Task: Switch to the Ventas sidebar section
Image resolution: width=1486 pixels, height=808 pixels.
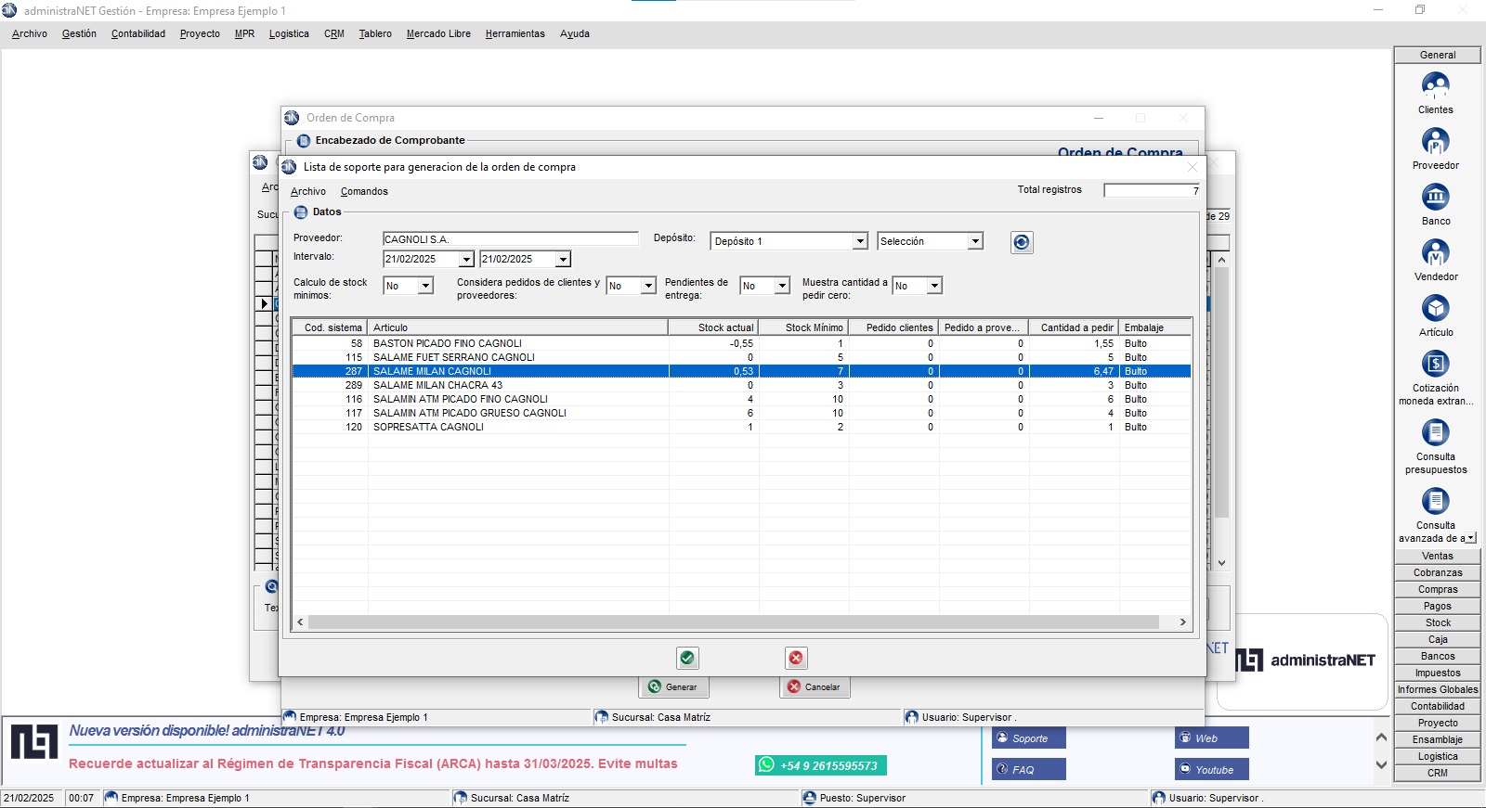Action: (1438, 557)
